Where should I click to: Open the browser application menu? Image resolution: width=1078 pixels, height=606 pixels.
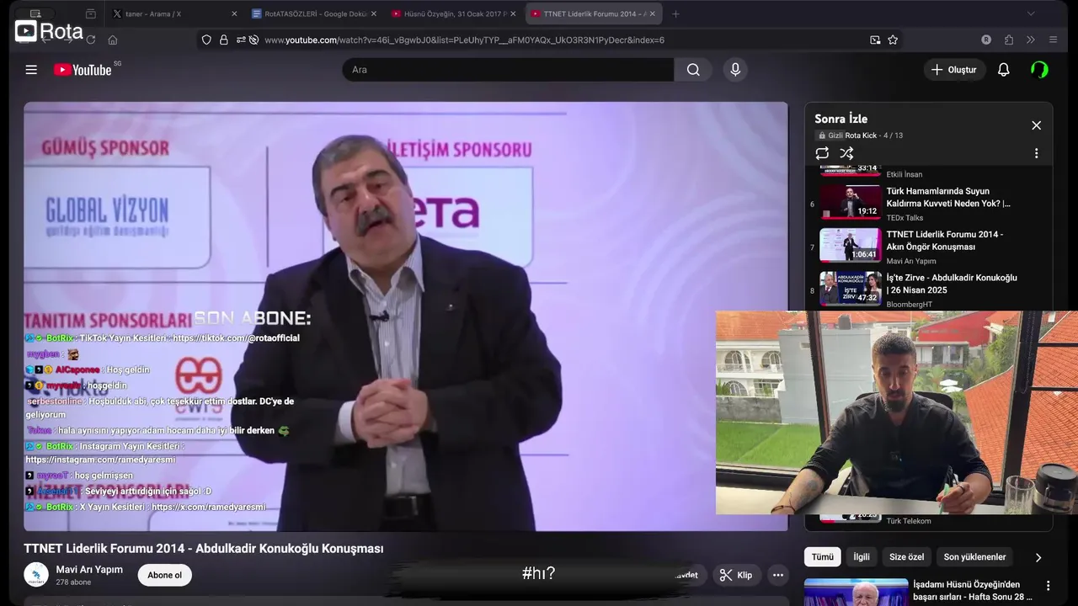pyautogui.click(x=1053, y=40)
